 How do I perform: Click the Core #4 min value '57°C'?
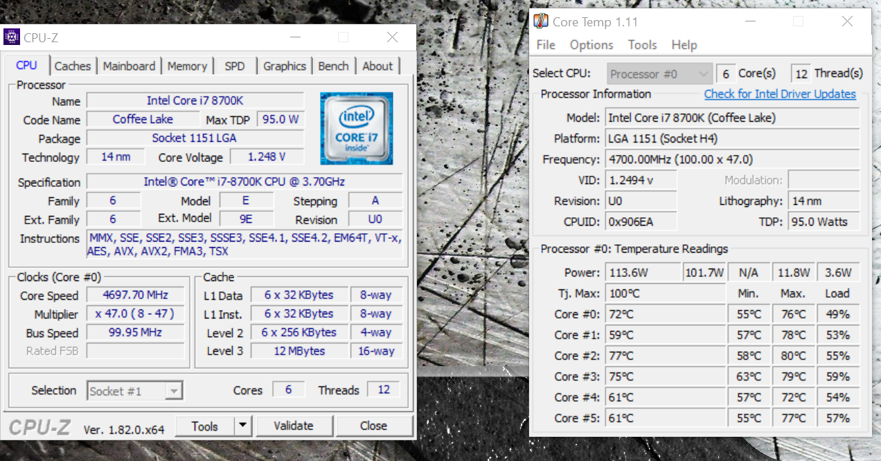(749, 397)
